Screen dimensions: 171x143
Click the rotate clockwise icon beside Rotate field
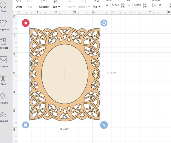(154, 5)
